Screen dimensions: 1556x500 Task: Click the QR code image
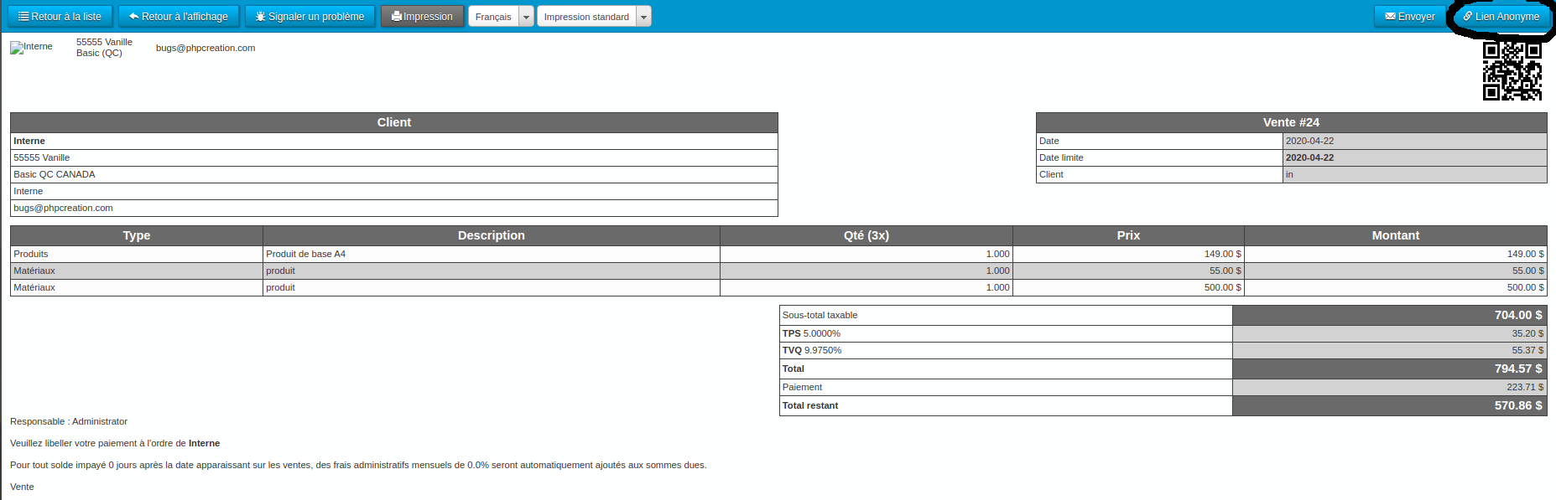click(x=1512, y=71)
